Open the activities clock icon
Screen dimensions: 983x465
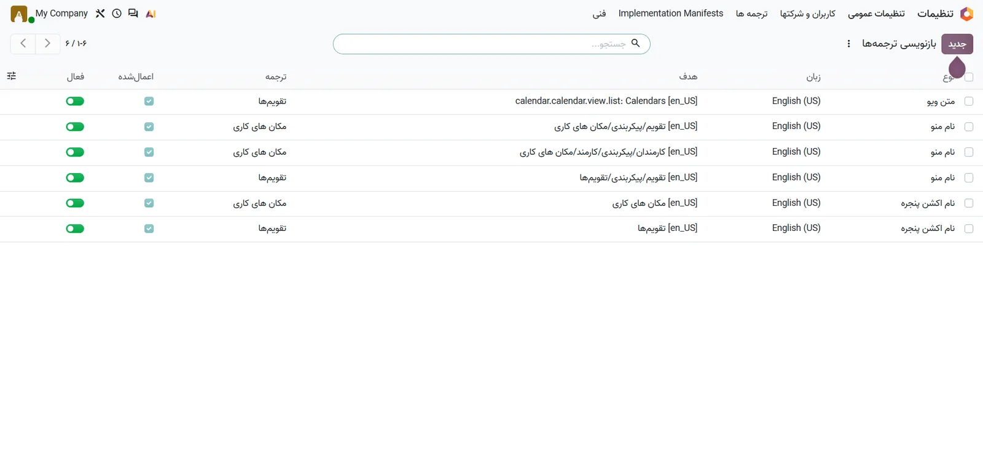tap(117, 14)
